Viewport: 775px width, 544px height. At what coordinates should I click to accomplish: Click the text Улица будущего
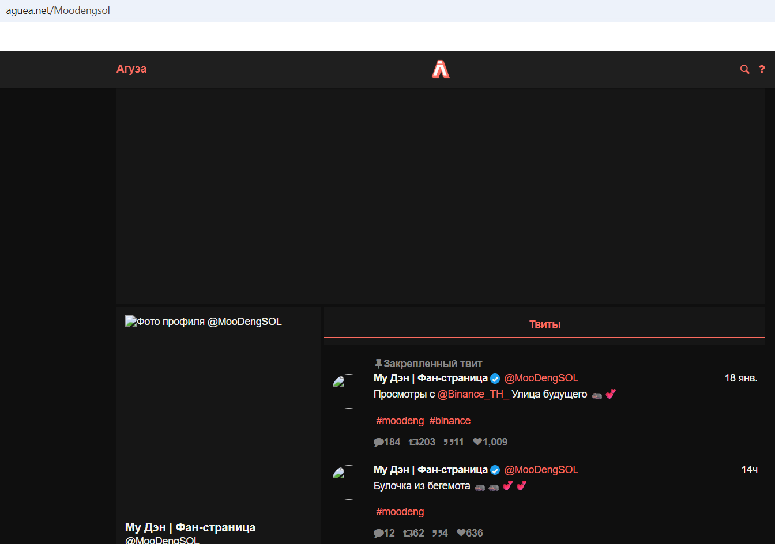pos(550,394)
